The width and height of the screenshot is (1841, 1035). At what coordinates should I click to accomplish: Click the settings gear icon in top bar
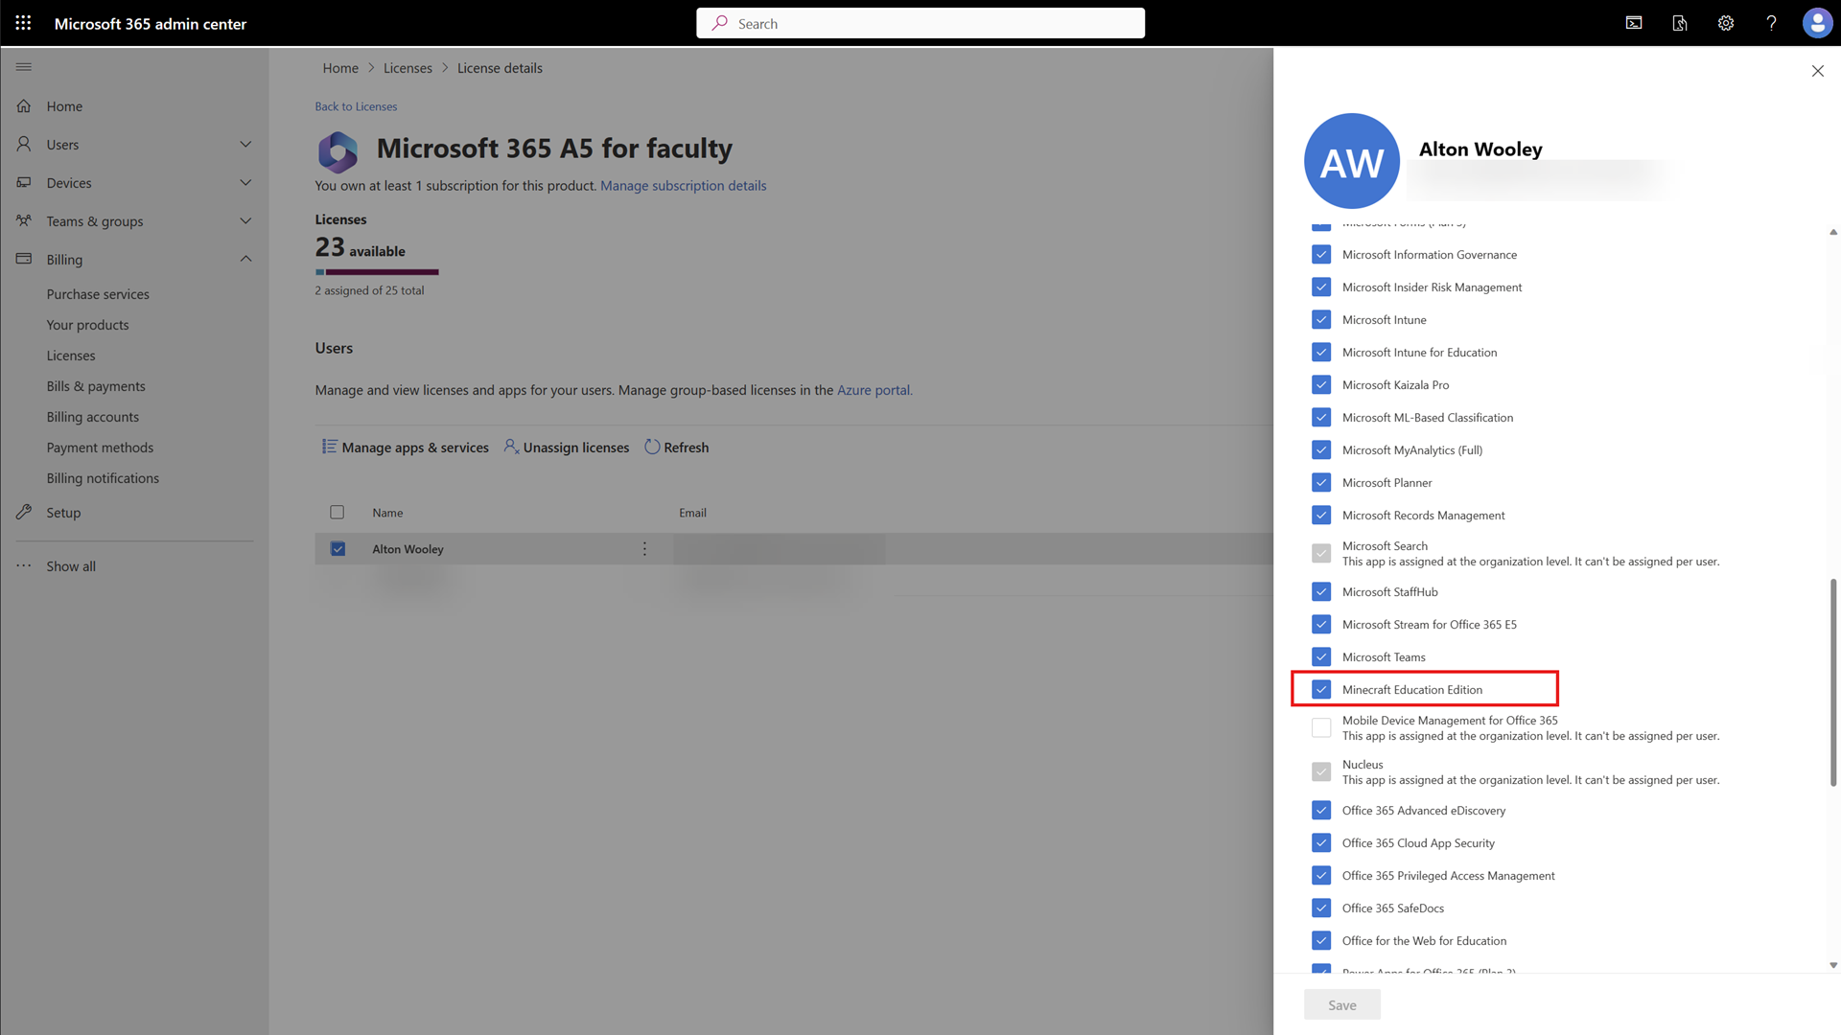1725,23
